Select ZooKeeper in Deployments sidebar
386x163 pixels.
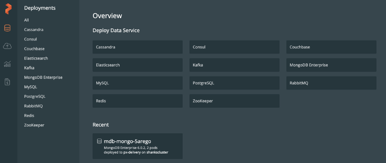click(x=34, y=125)
